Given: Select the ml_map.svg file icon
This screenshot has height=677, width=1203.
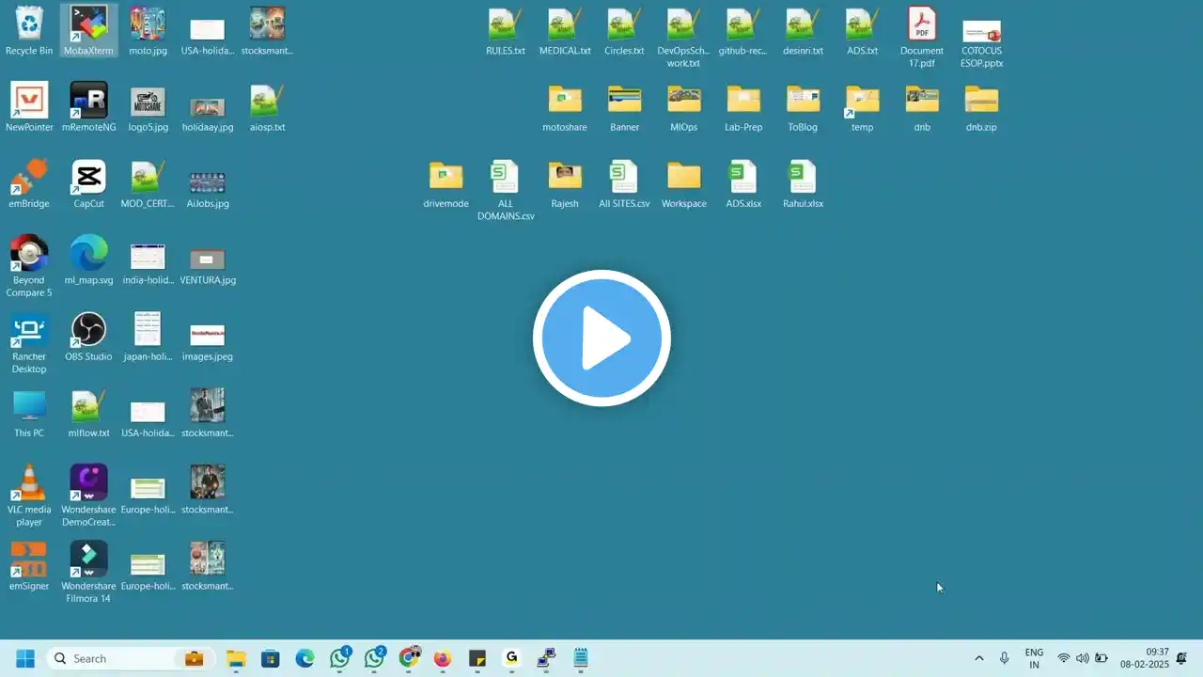Looking at the screenshot, I should 88,260.
